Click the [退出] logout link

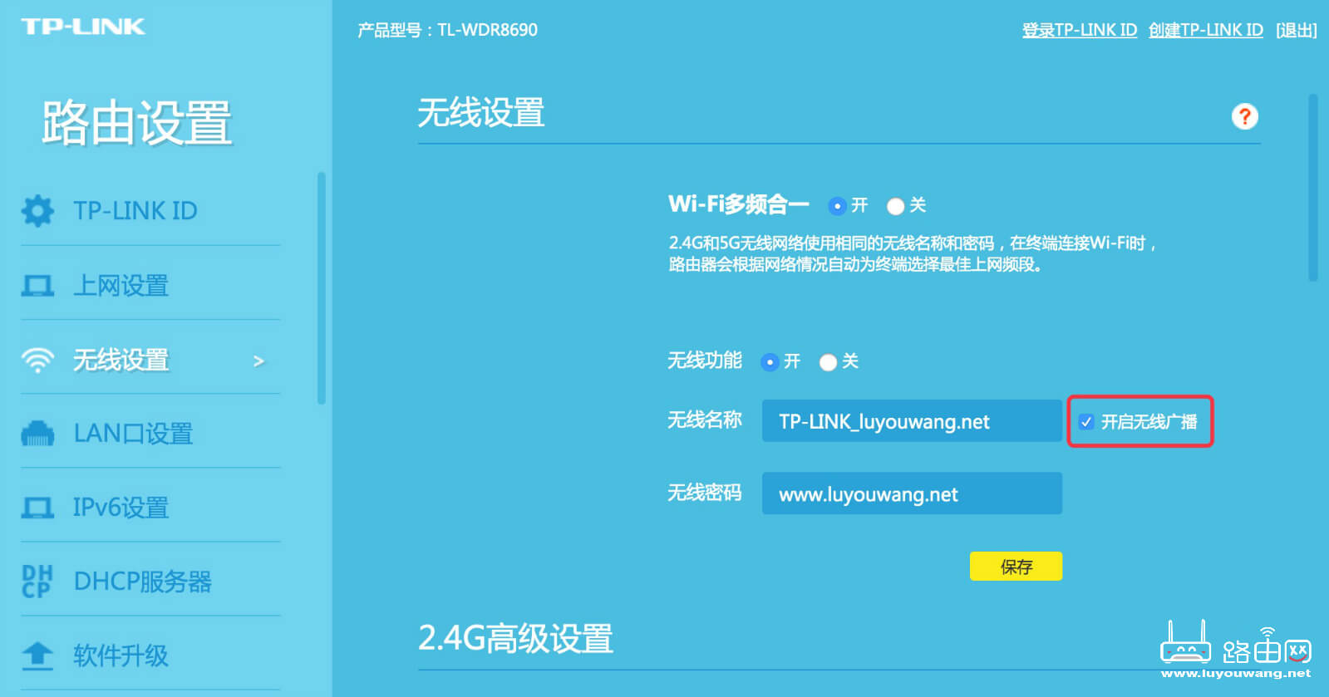pos(1297,30)
